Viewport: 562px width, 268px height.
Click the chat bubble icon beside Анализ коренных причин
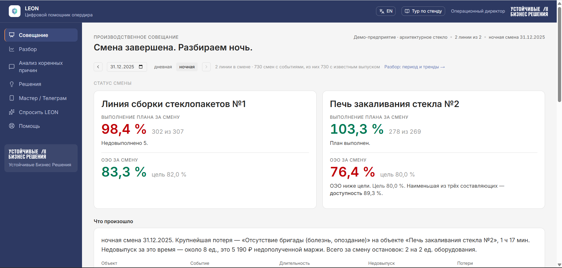[x=12, y=67]
